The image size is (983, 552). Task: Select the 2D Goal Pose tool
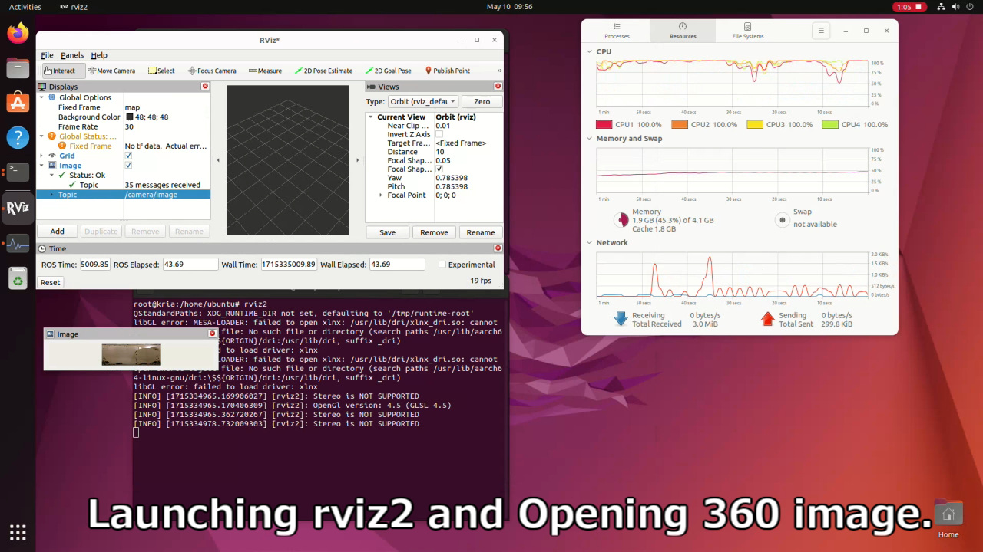(x=388, y=71)
